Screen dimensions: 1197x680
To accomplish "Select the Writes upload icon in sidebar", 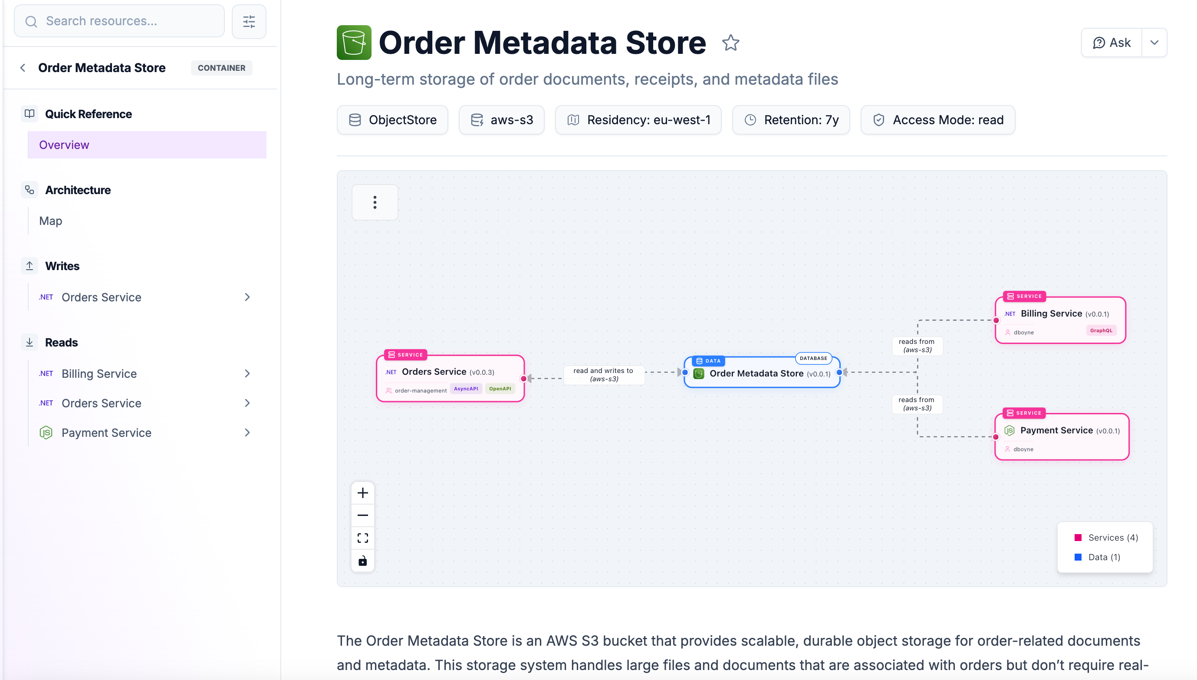I will 30,265.
